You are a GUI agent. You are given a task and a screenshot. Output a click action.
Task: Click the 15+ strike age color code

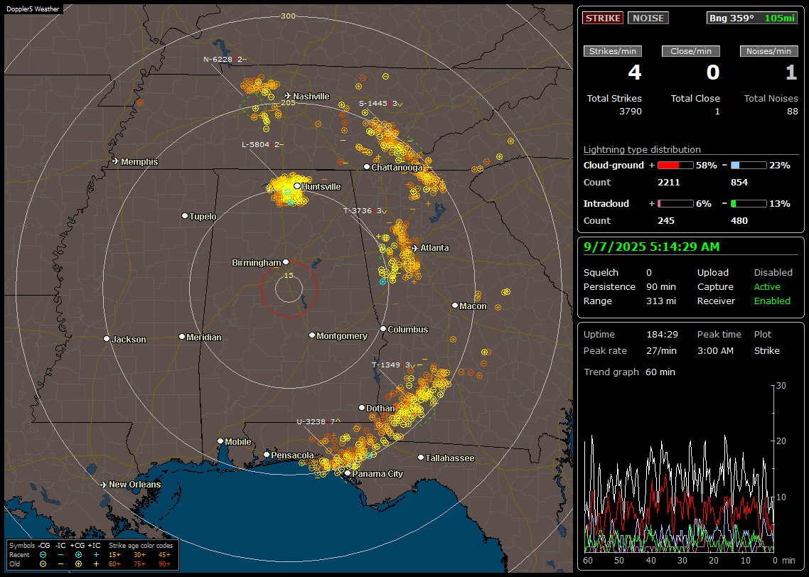pos(114,555)
